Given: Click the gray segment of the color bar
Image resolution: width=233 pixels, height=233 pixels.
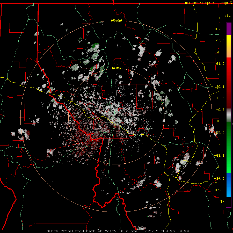Looking at the screenshot, I should click(229, 115).
